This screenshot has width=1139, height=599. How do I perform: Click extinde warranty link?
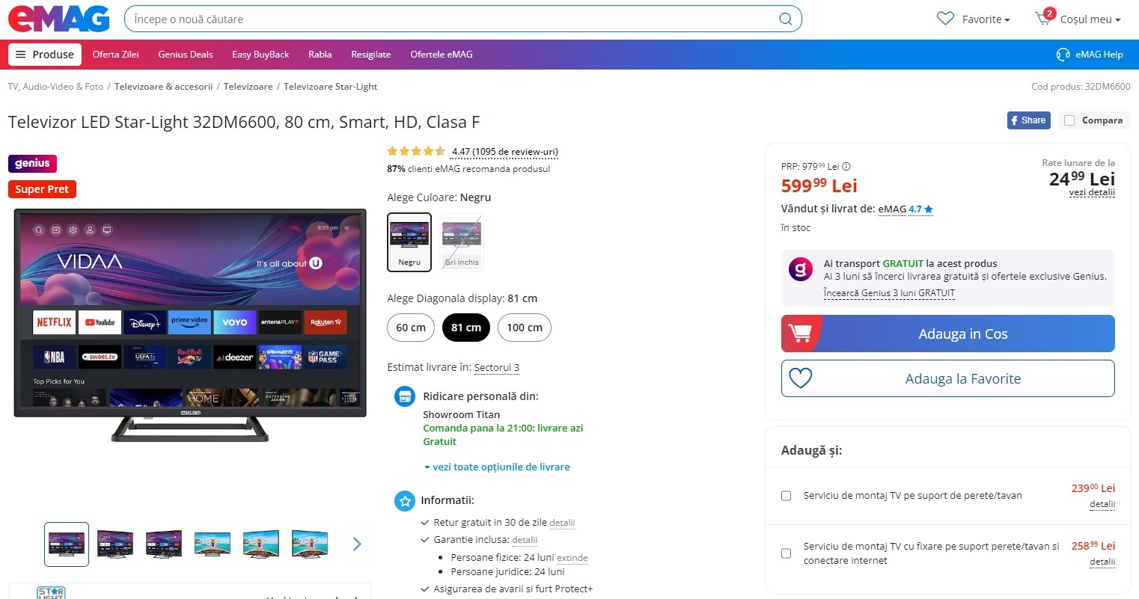(572, 558)
